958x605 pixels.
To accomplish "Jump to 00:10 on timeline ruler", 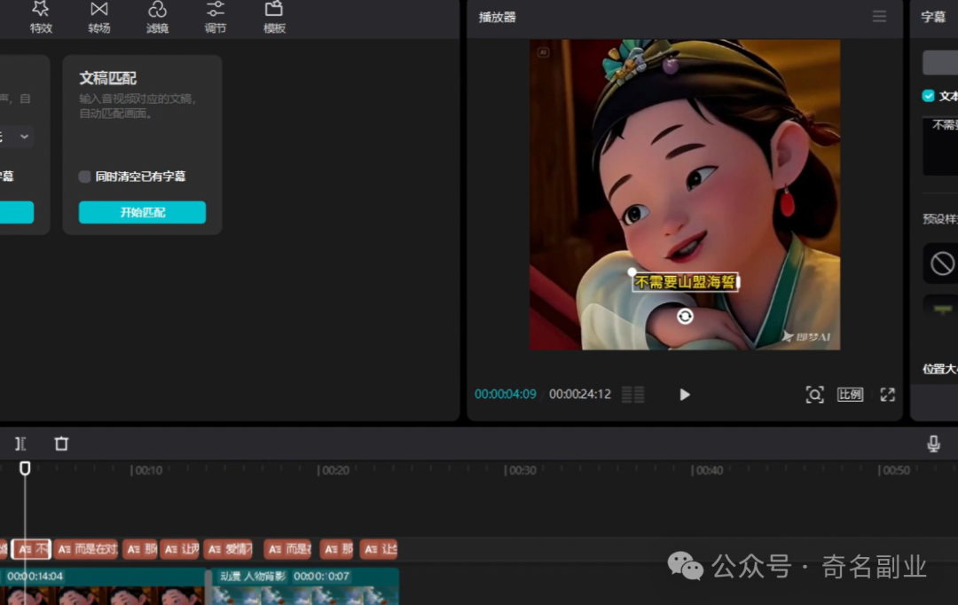I will [x=146, y=470].
